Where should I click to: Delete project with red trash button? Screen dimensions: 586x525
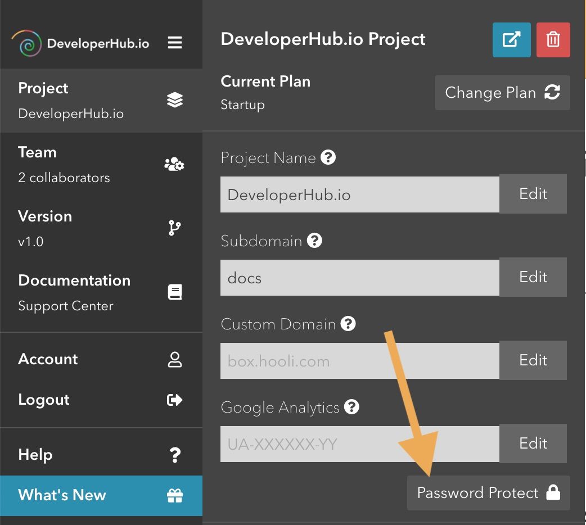553,39
